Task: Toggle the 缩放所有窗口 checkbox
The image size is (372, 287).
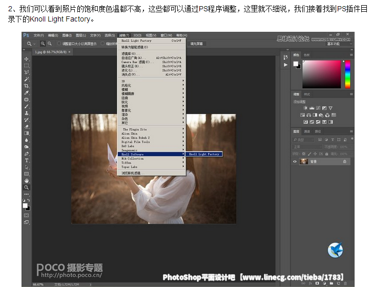Action: (102, 44)
